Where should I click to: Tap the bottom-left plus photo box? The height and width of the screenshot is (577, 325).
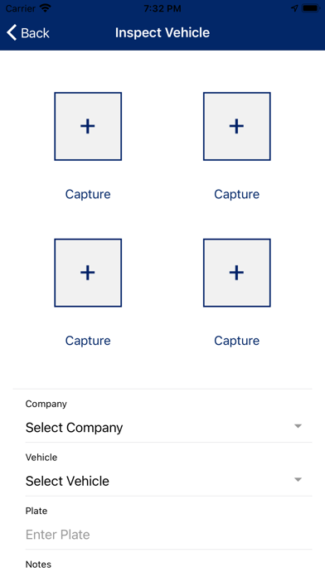tap(88, 273)
